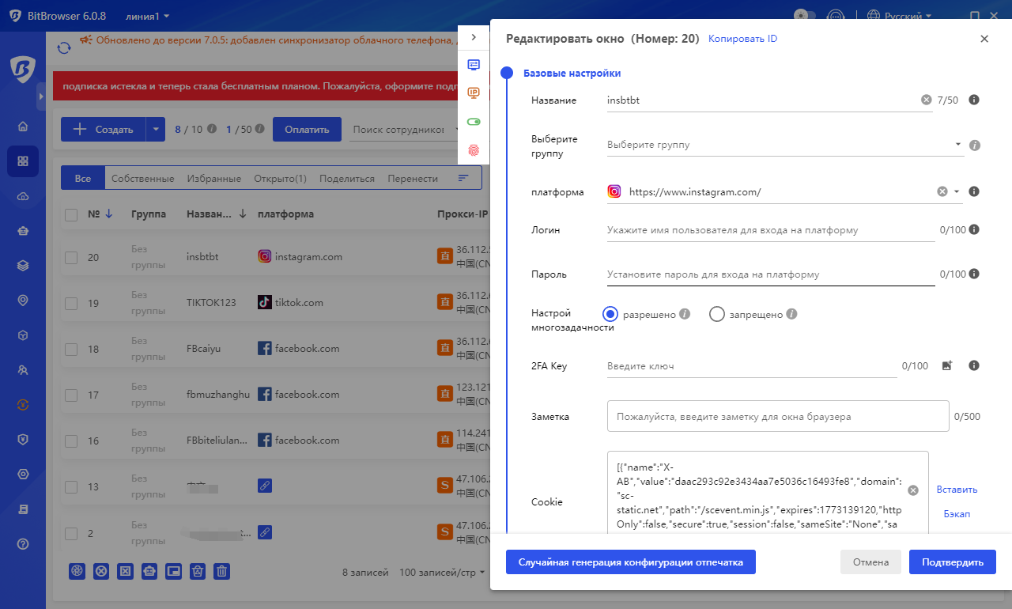This screenshot has height=609, width=1012.
Task: Click the Копировать ID link
Action: [x=742, y=39]
